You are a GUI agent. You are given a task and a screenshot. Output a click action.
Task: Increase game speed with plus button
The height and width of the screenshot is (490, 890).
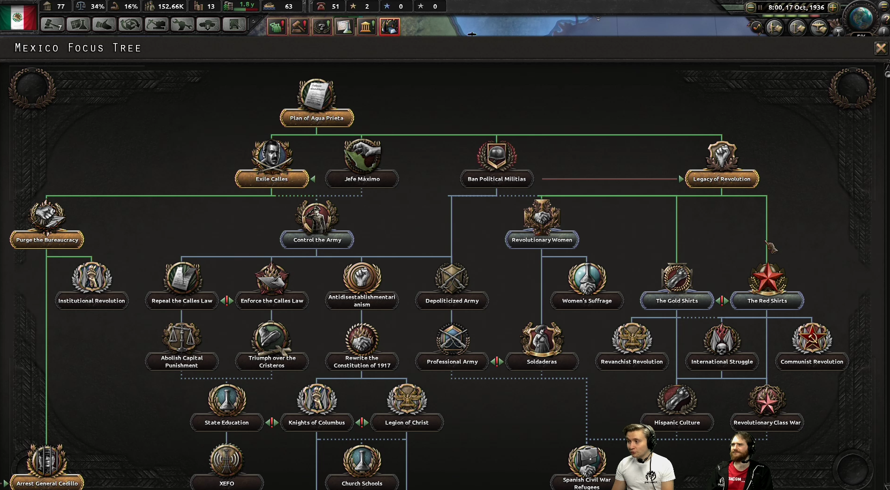[833, 7]
